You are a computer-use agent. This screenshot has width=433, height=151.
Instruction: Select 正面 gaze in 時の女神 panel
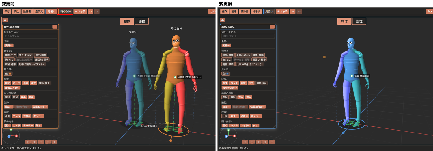(x=7, y=116)
